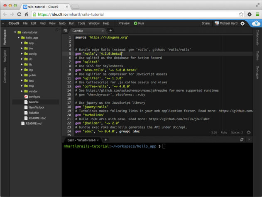The height and width of the screenshot is (197, 262).
Task: Maximize the terminal pane icon
Action: coord(242,140)
